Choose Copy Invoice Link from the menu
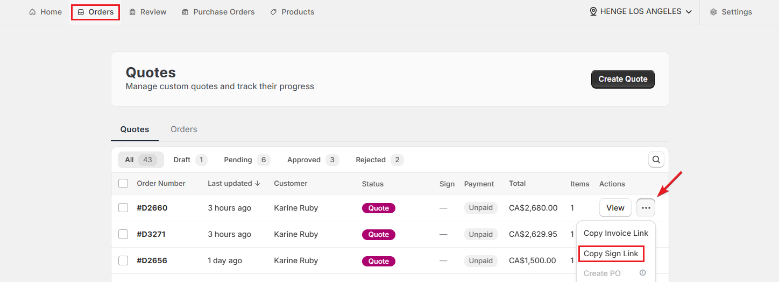 (616, 233)
